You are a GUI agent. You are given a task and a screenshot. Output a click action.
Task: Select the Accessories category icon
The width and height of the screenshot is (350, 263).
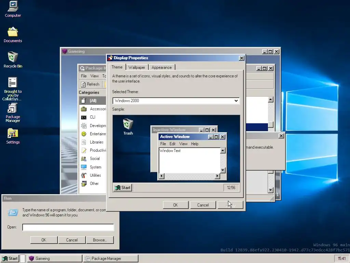click(x=84, y=109)
